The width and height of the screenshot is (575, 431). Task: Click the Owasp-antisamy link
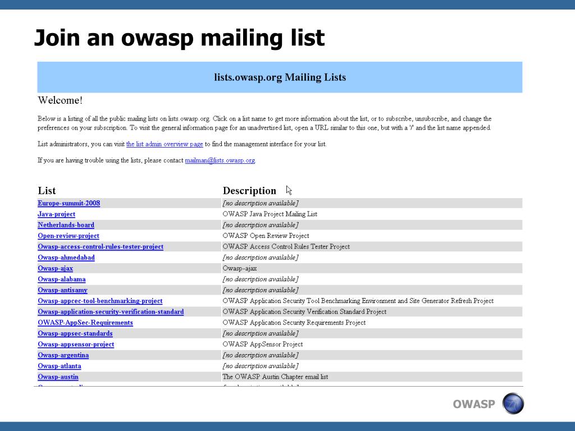pos(62,290)
